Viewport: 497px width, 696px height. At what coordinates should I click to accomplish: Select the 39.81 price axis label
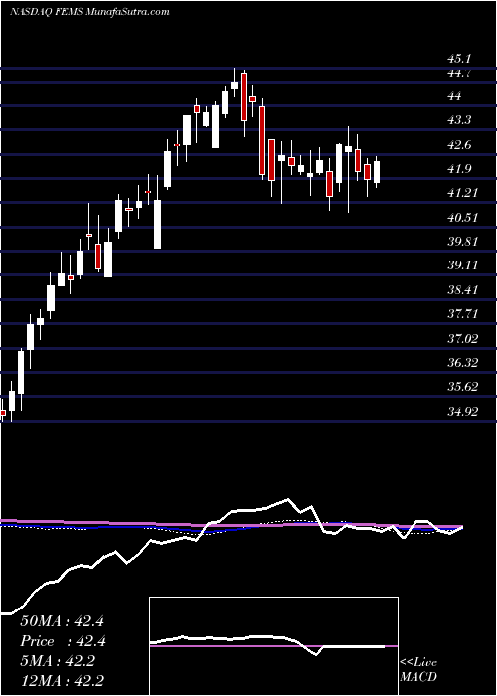click(x=462, y=242)
